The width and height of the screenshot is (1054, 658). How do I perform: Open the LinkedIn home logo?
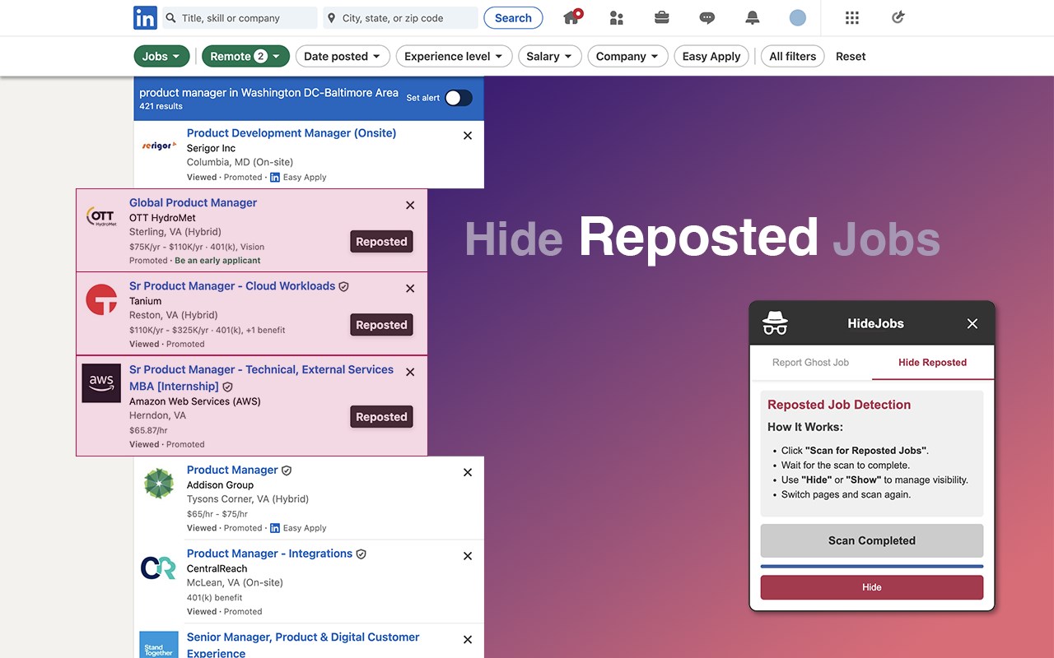coord(145,18)
